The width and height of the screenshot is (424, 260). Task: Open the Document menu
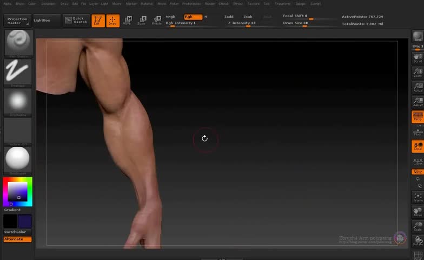(x=49, y=4)
